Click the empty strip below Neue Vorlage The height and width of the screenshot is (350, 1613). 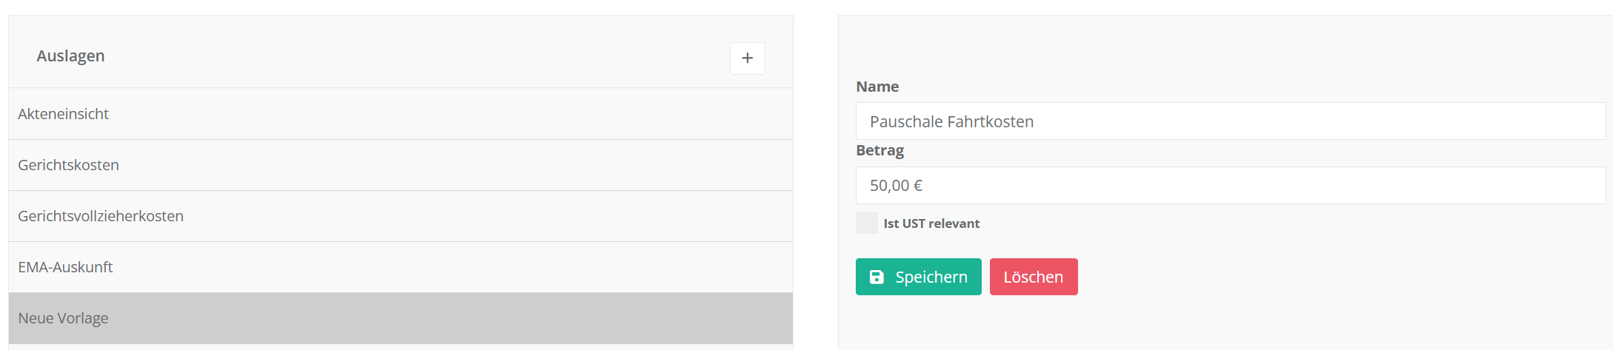pos(400,347)
